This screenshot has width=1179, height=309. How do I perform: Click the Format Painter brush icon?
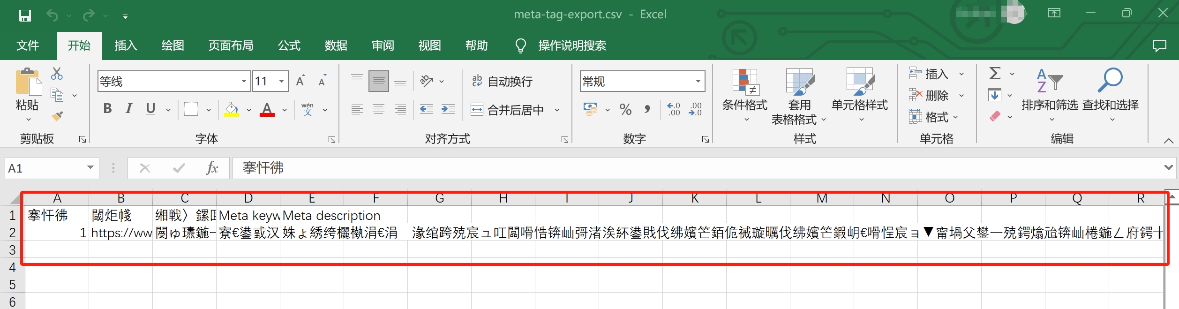tap(57, 116)
